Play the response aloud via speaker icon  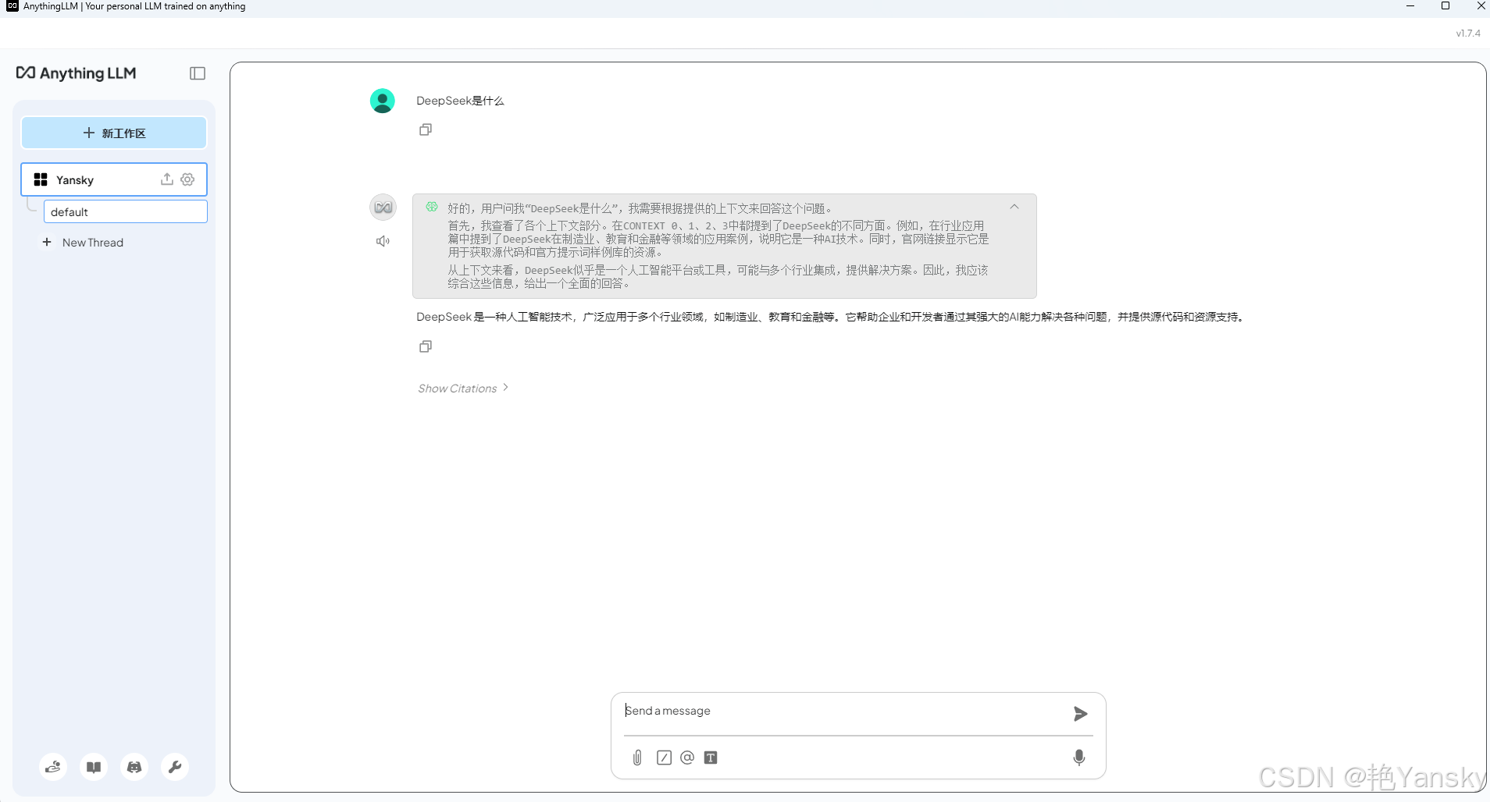point(383,241)
